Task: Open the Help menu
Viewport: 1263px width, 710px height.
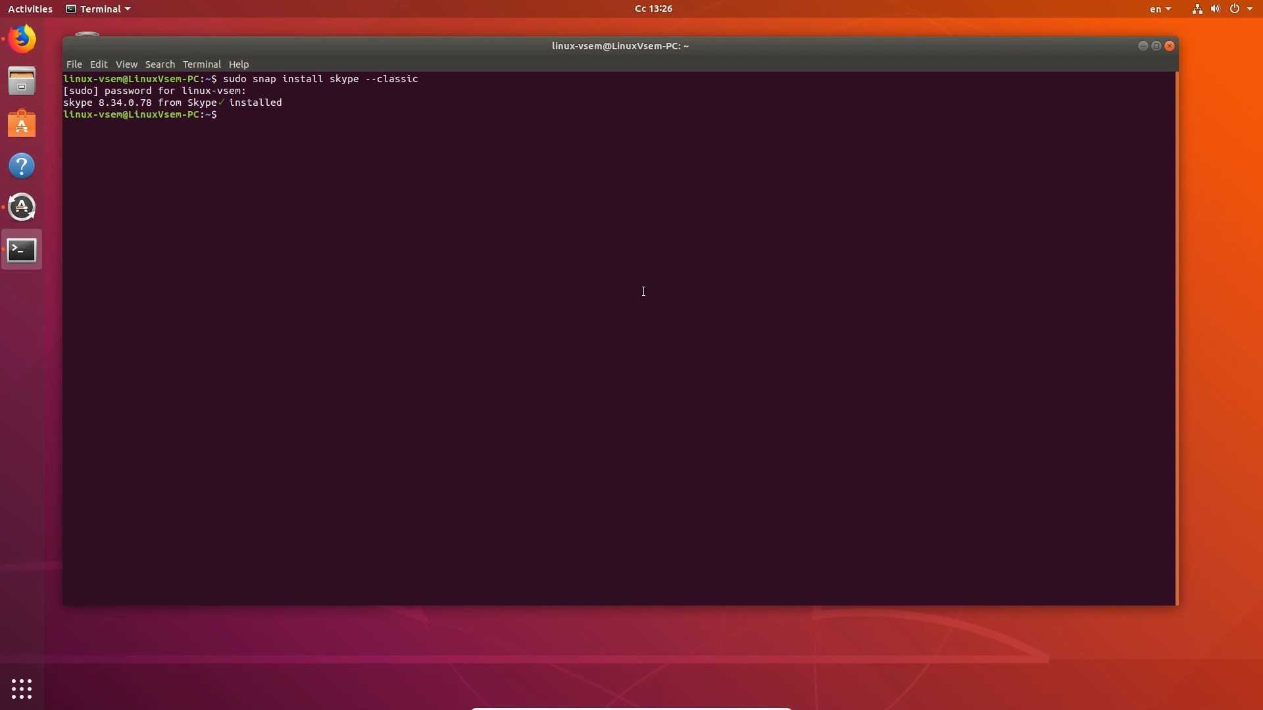Action: coord(239,64)
